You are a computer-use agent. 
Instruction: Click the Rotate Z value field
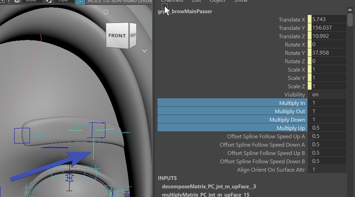pyautogui.click(x=329, y=61)
